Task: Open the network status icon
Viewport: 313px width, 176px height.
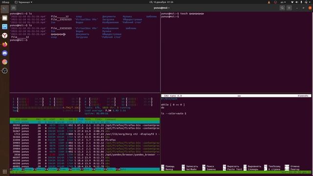Action: pyautogui.click(x=292, y=2)
